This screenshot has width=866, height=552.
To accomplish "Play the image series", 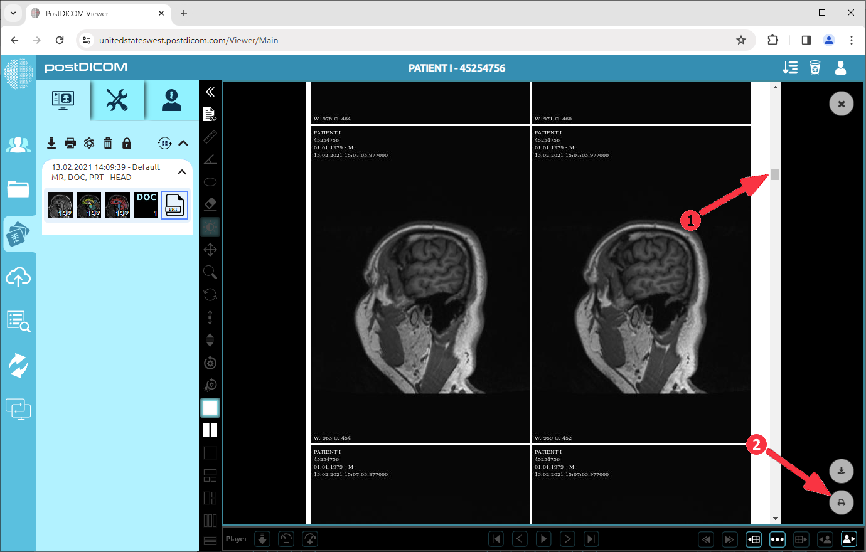I will [543, 538].
